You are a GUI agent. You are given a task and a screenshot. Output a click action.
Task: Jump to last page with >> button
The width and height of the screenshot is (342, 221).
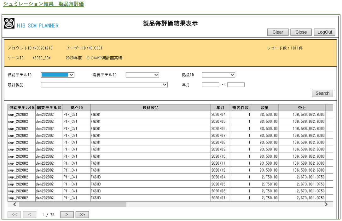[82, 215]
